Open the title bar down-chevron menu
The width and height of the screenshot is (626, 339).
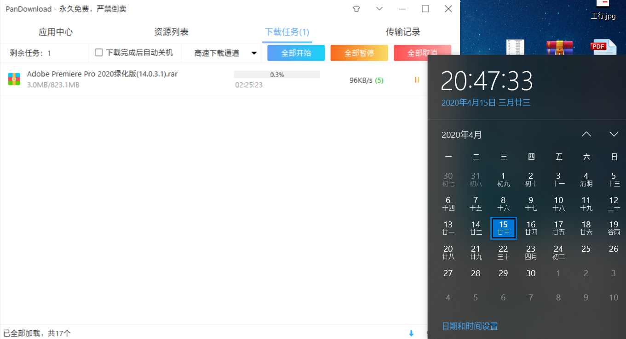pos(379,9)
